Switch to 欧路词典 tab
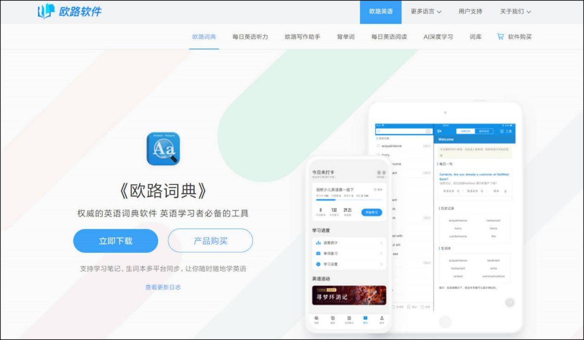This screenshot has height=340, width=584. tap(204, 37)
